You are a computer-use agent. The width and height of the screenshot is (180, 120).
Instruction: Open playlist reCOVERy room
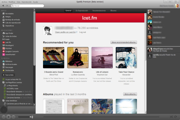[x=12, y=89]
